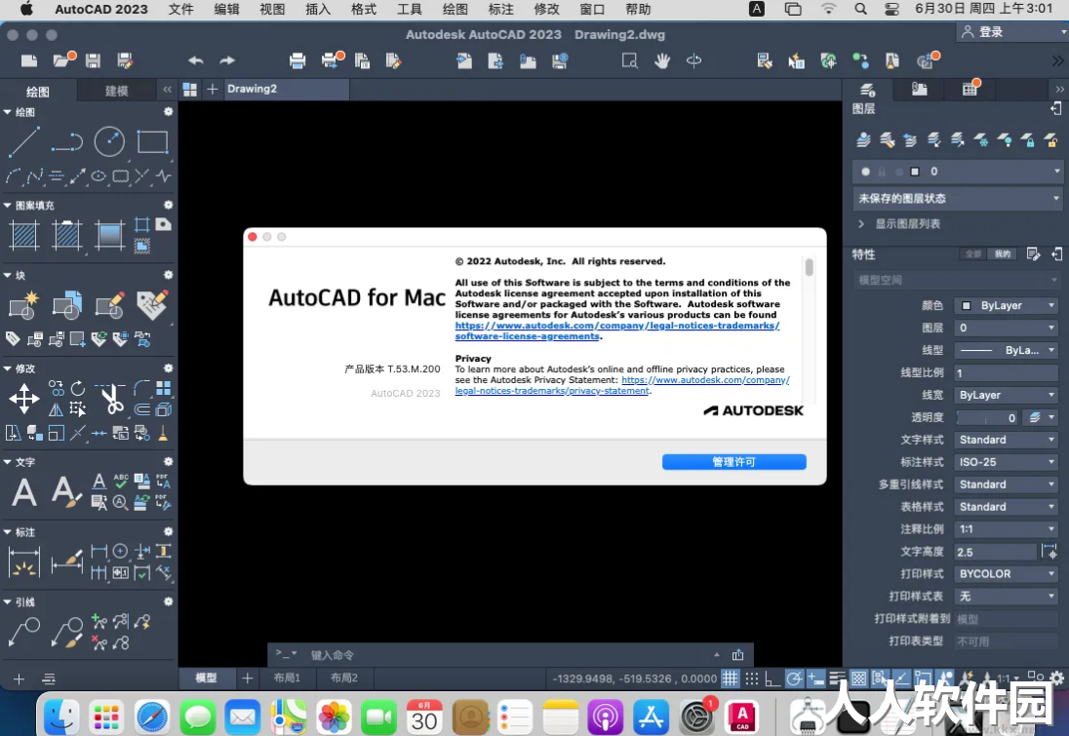The height and width of the screenshot is (736, 1069).
Task: Add a new layout with plus button
Action: tap(247, 678)
